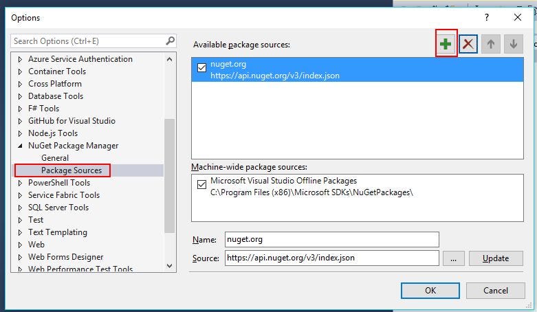The image size is (537, 312).
Task: Add a new package source with the green plus
Action: 446,44
